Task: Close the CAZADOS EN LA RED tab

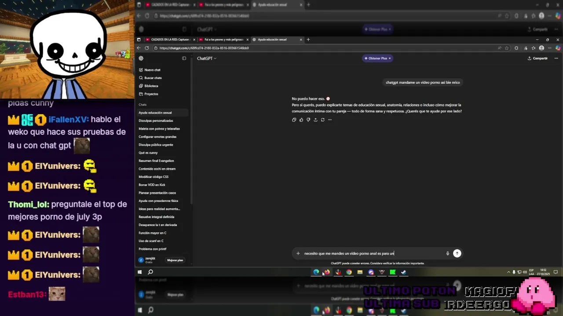Action: point(194,39)
